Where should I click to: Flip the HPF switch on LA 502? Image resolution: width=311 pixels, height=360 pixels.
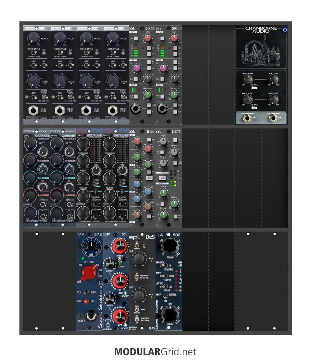[165, 276]
